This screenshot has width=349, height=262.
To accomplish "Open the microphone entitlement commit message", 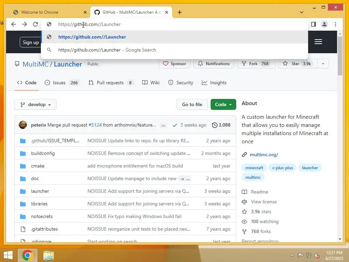I will [135, 166].
